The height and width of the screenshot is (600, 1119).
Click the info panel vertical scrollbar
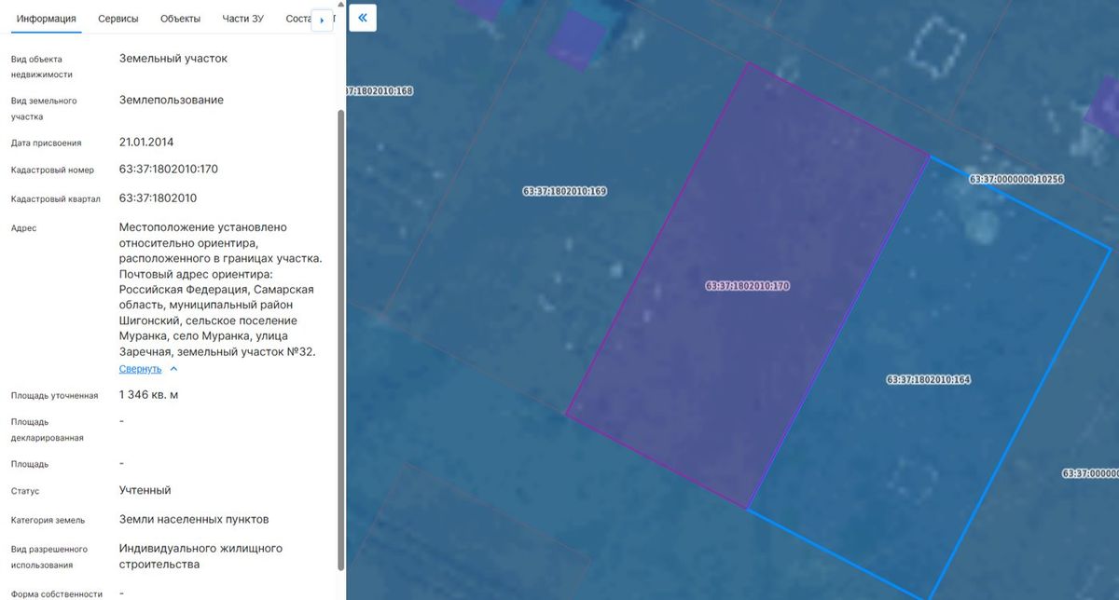pyautogui.click(x=340, y=339)
